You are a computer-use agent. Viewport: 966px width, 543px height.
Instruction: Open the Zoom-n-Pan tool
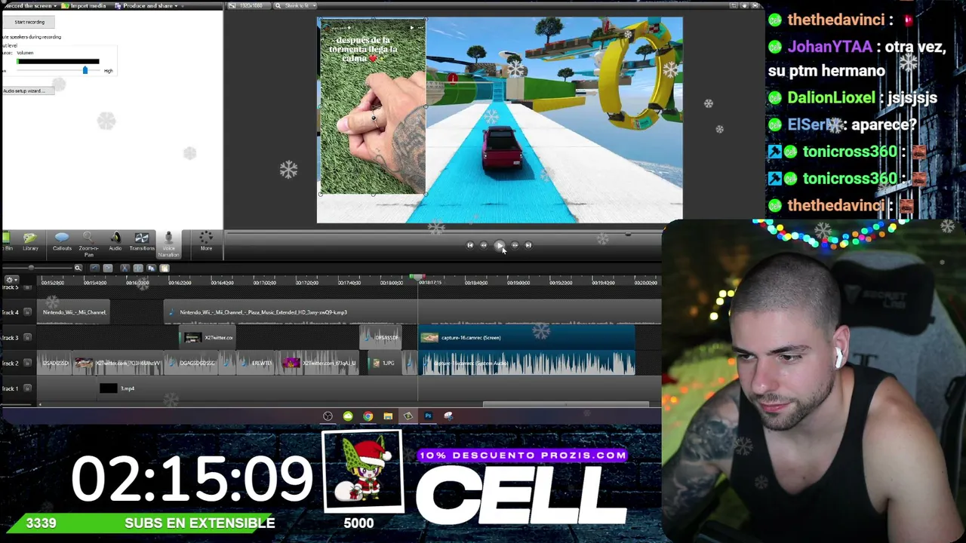pyautogui.click(x=88, y=244)
